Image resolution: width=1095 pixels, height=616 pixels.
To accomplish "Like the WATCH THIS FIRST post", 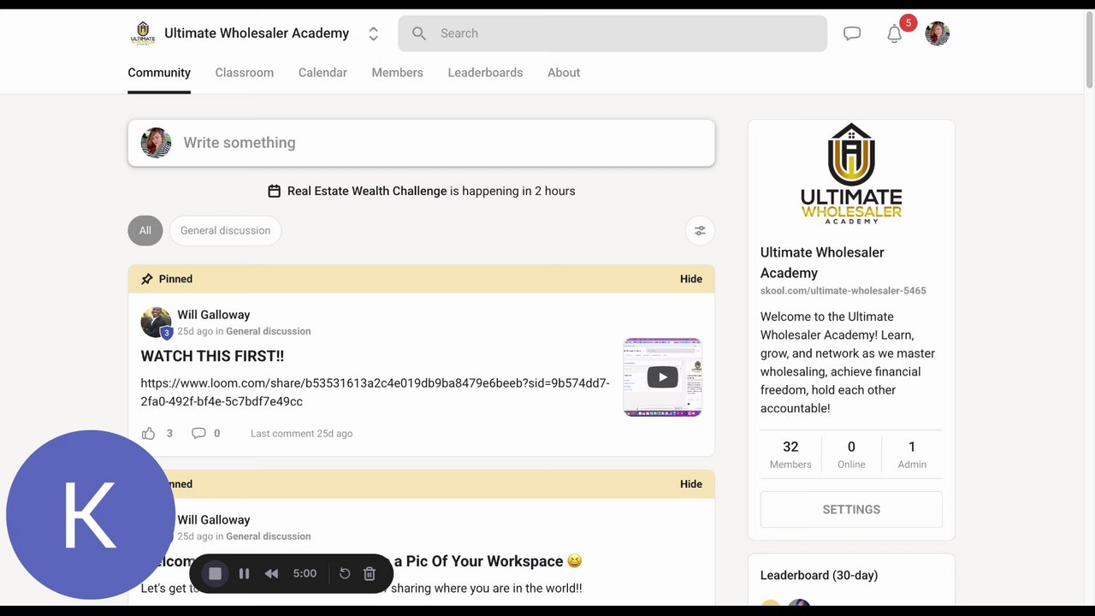I will (x=149, y=434).
